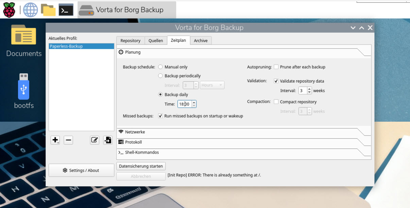Enable Prune after each backup
410x208 pixels.
276,67
